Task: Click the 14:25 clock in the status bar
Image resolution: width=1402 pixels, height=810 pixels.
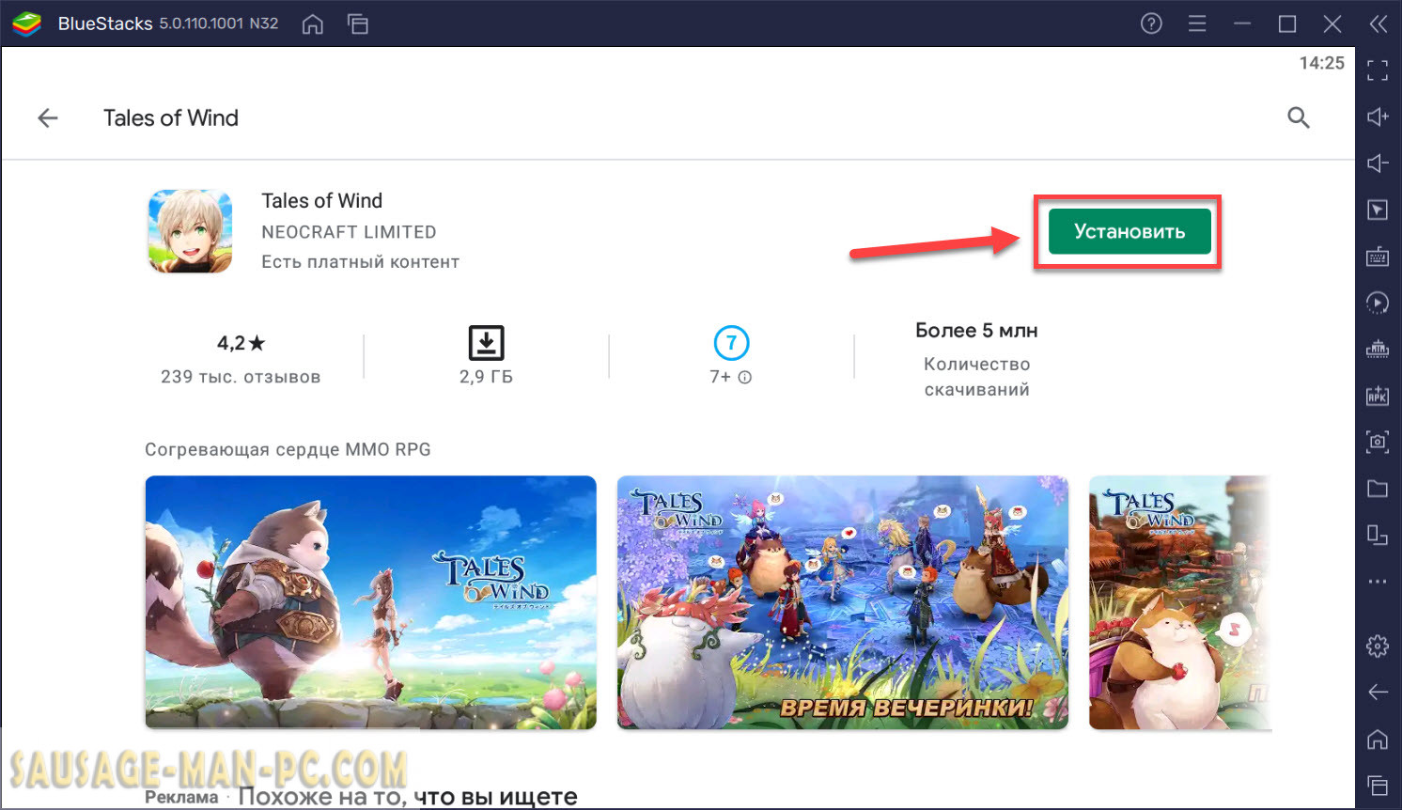Action: click(1321, 63)
